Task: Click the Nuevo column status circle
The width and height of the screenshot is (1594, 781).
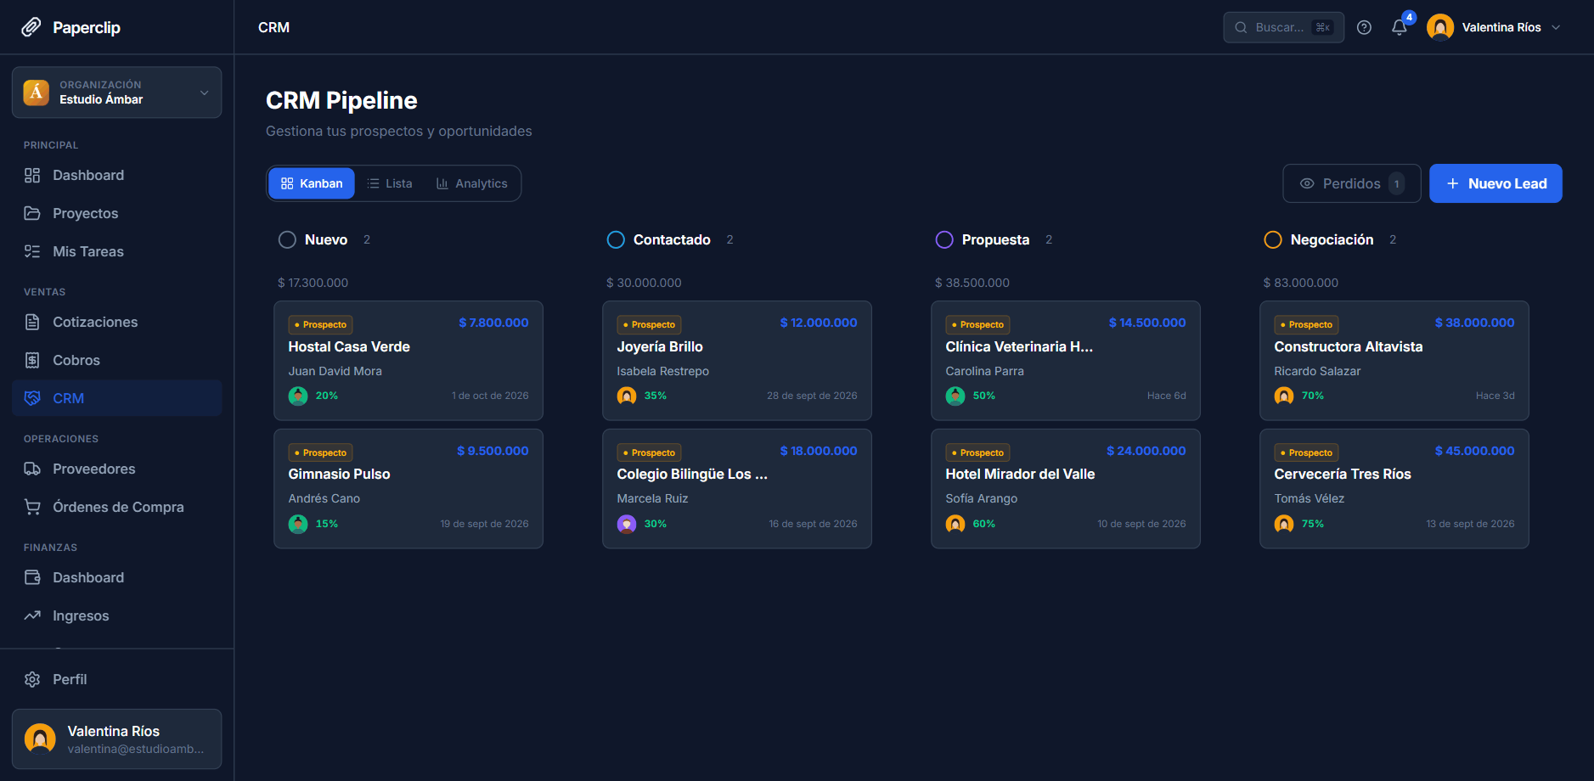Action: pos(287,240)
